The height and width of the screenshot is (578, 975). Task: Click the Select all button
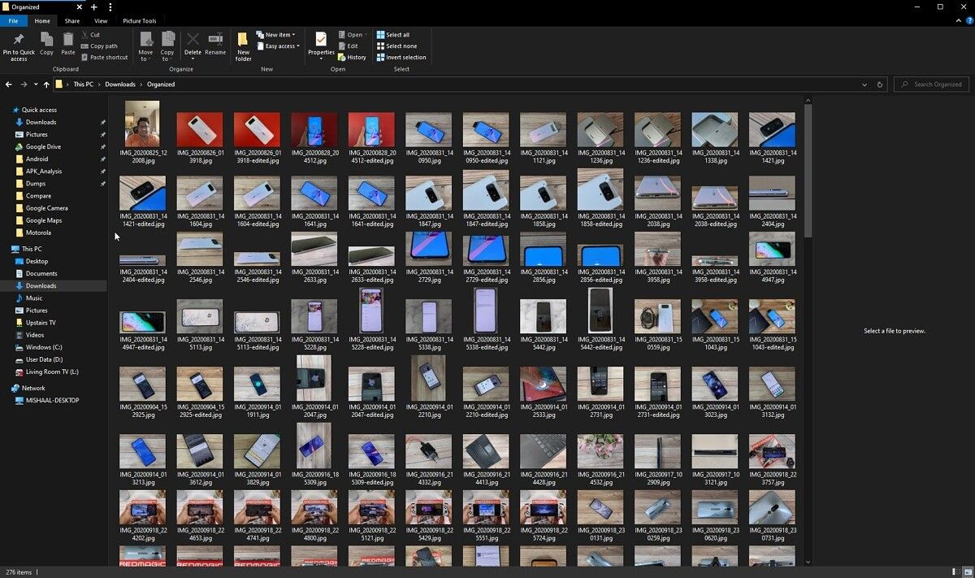coord(396,35)
